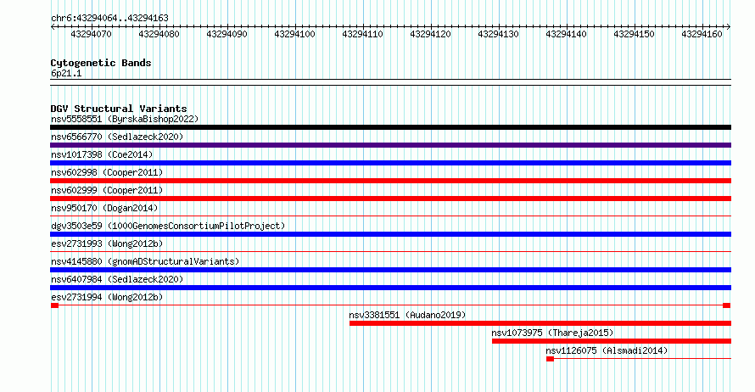Viewport: 755px width, 392px height.
Task: Select the blue nsv6407984 variant bar
Action: 390,288
